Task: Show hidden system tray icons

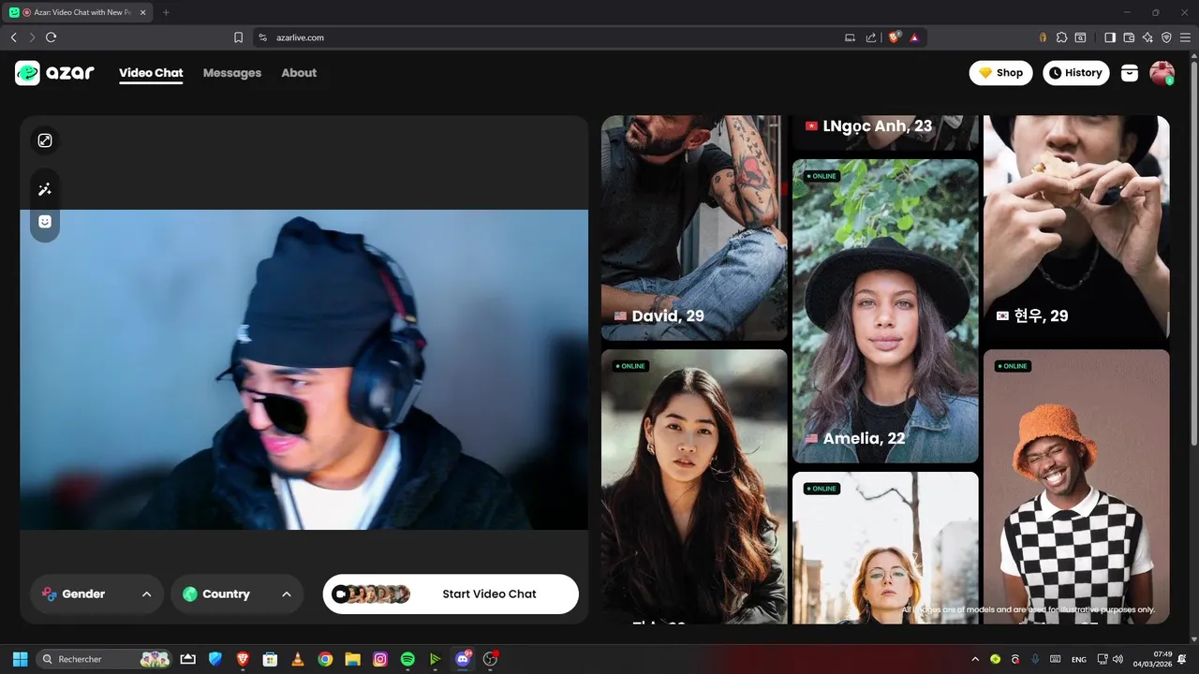Action: [975, 659]
